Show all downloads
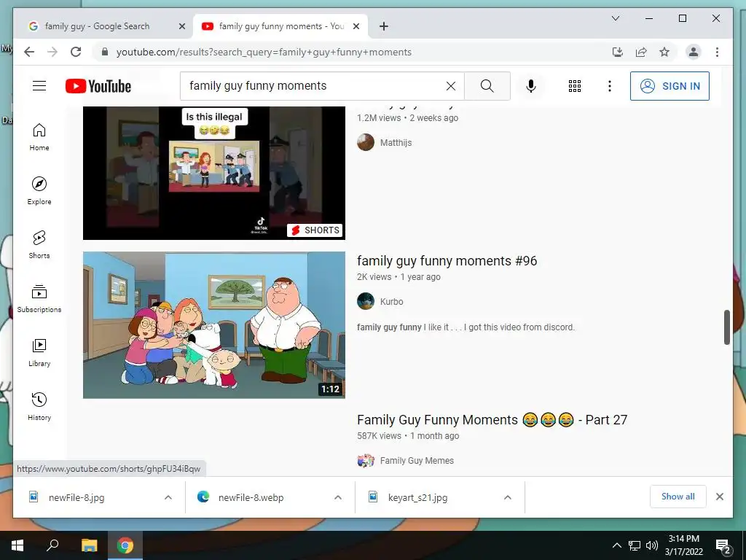The image size is (746, 560). tap(678, 497)
